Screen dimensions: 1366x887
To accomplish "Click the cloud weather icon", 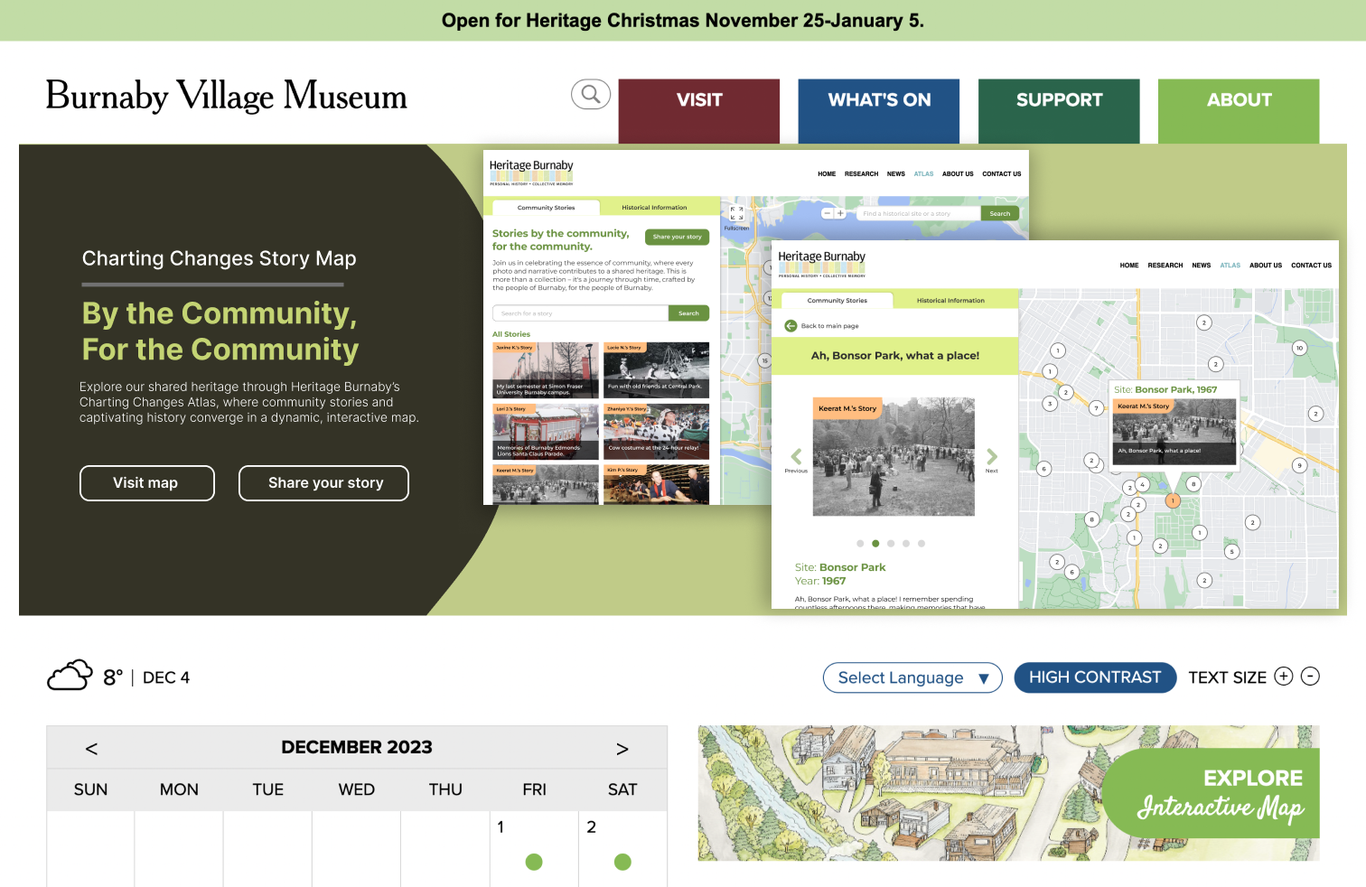I will (x=70, y=676).
